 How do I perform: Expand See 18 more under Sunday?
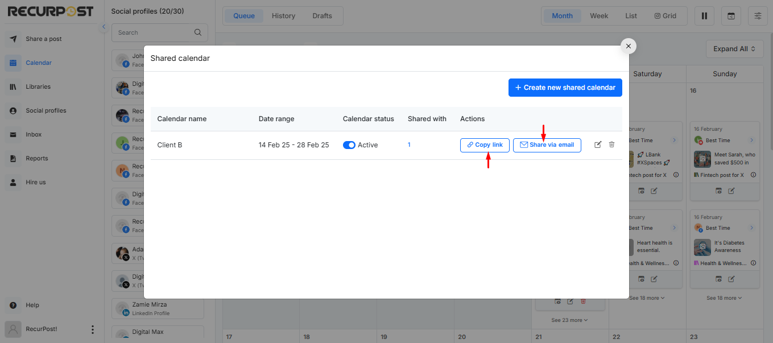click(725, 298)
